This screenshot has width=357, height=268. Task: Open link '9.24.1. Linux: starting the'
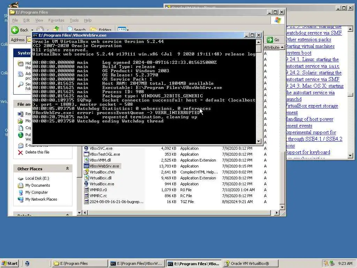[x=313, y=59]
